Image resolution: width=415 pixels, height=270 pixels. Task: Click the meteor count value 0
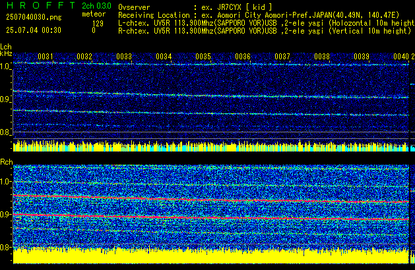click(x=94, y=30)
